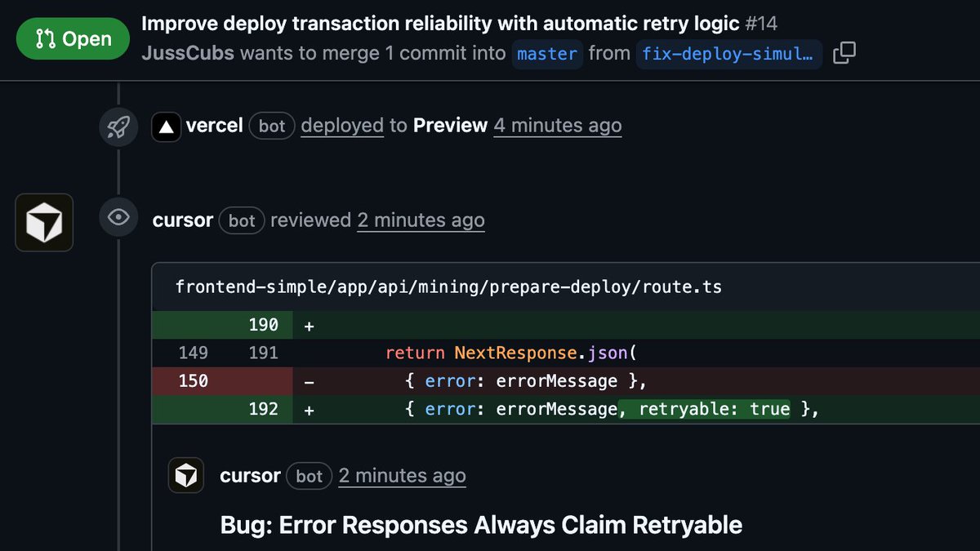The width and height of the screenshot is (980, 551).
Task: Click the eye review icon beside cursor bot
Action: [119, 217]
